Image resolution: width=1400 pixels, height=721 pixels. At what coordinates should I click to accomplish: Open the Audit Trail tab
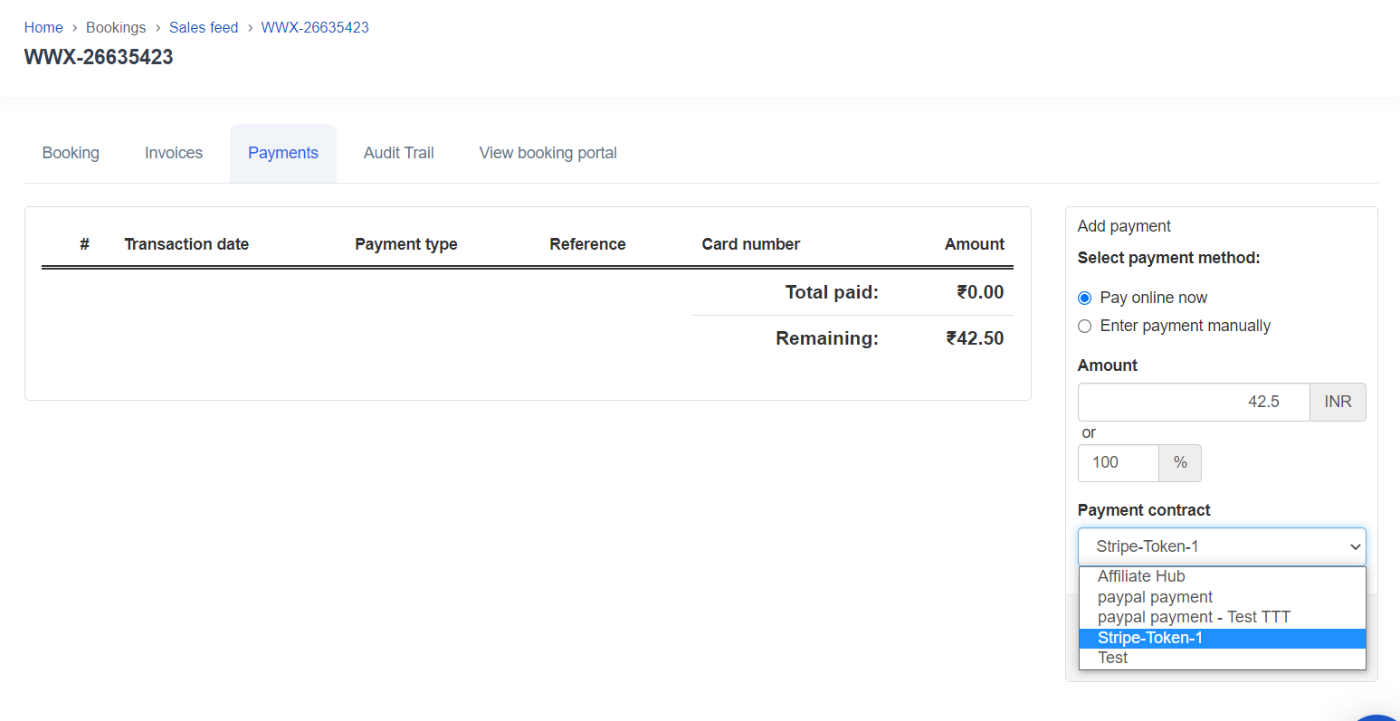399,153
